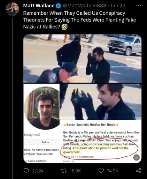Click the retweet icon
Screen dimensions: 147x179
[x=64, y=171]
